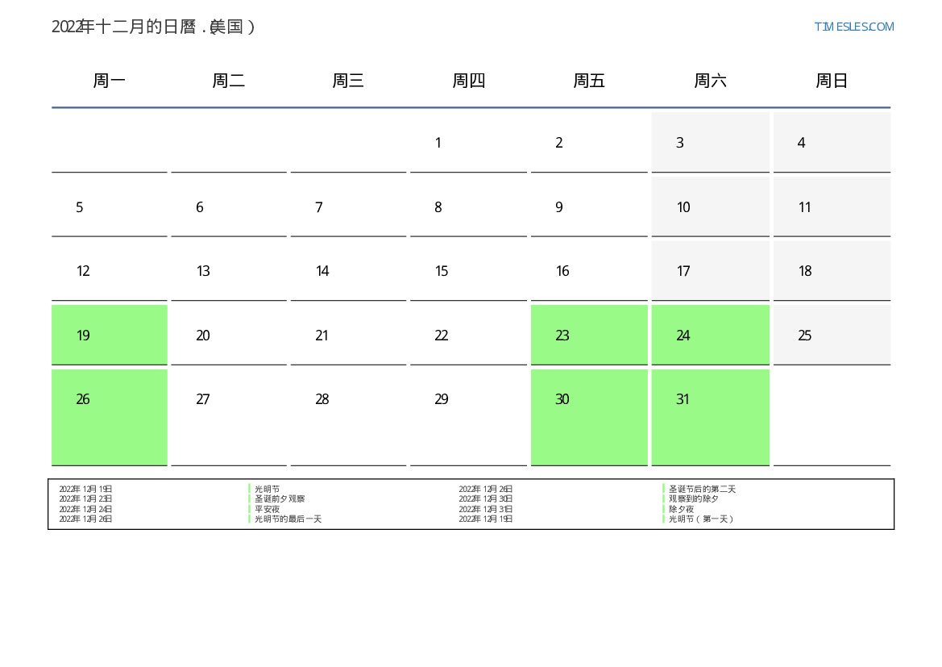Select December 31 in the calendar
Image resolution: width=942 pixels, height=667 pixels.
pyautogui.click(x=710, y=416)
